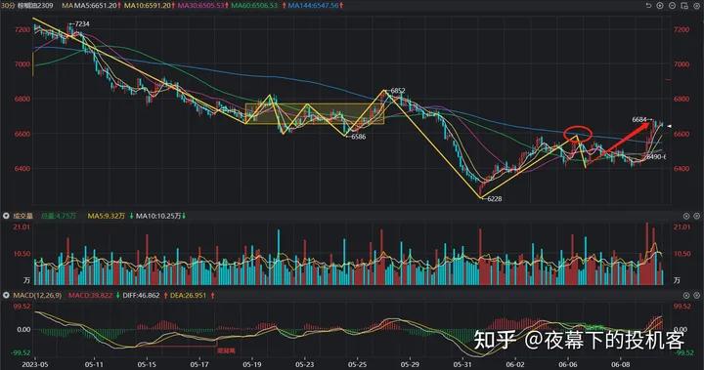This screenshot has height=370, width=704.
Task: Click the 6852 peak price marker
Action: click(x=398, y=91)
